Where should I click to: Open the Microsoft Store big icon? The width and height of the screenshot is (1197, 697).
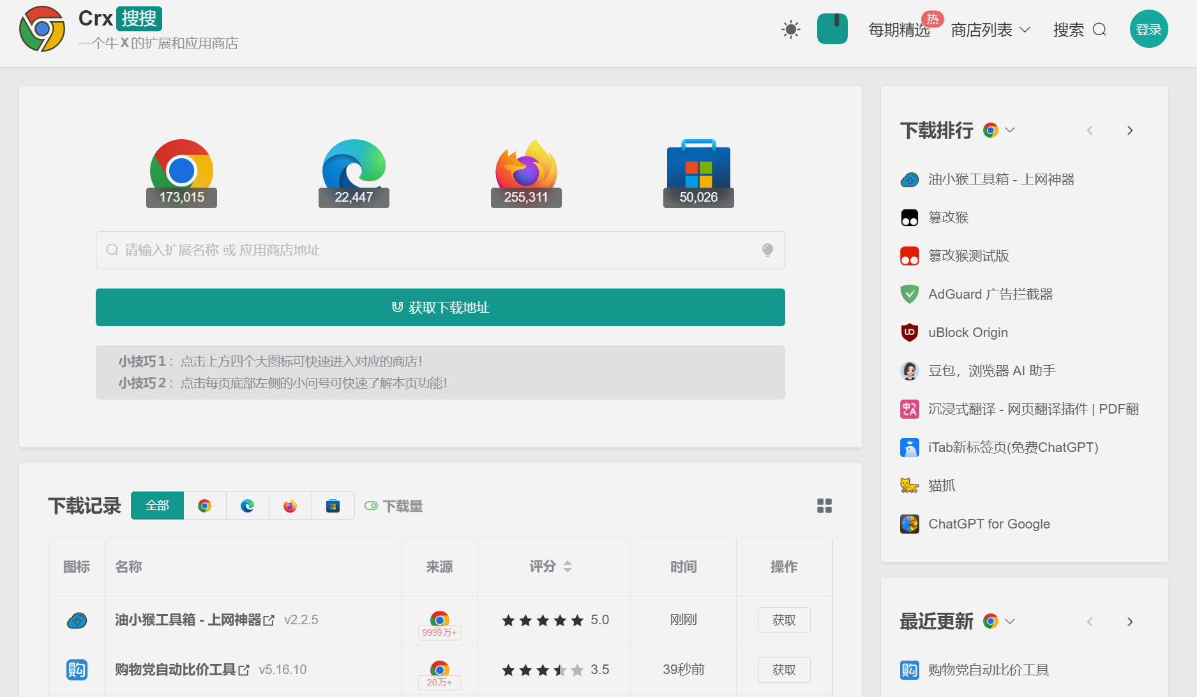point(698,172)
